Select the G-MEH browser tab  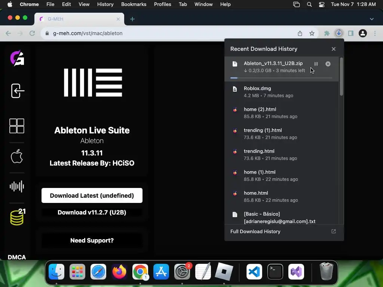click(79, 19)
